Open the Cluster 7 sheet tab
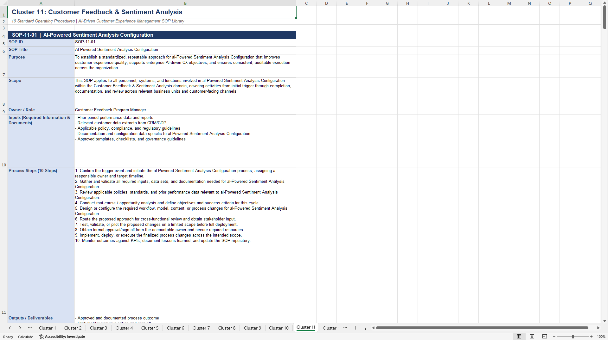 coord(201,328)
